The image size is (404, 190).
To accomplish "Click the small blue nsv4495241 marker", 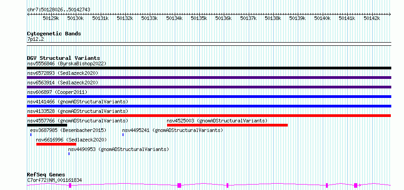I will click(123, 135).
